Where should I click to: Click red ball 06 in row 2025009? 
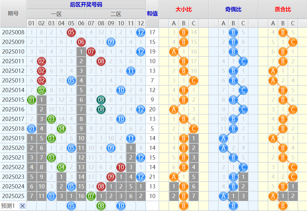click(x=81, y=42)
